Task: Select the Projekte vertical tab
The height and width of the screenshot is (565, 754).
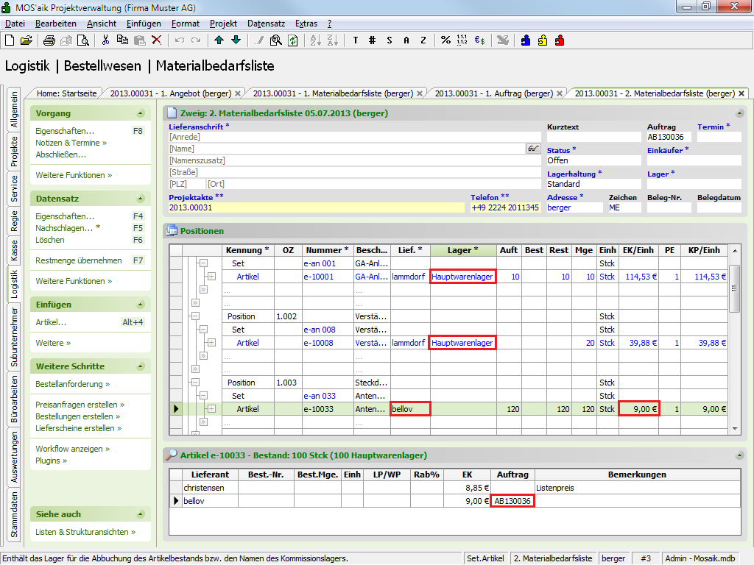Action: [14, 151]
